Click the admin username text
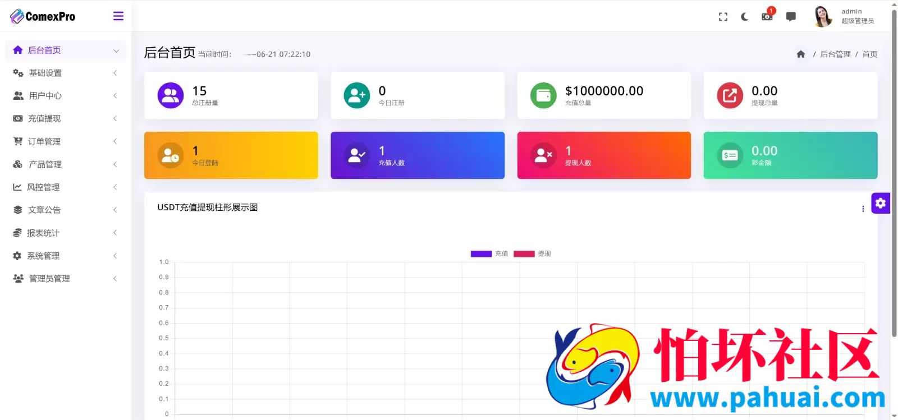The height and width of the screenshot is (420, 898). coord(851,11)
